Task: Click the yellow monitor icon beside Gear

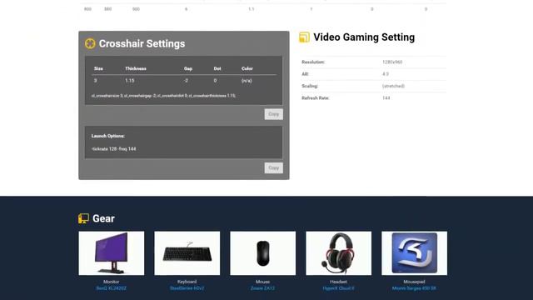Action: click(83, 218)
